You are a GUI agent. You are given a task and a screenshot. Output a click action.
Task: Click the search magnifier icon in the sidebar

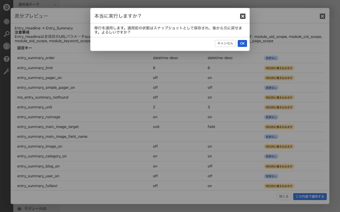[7, 34]
